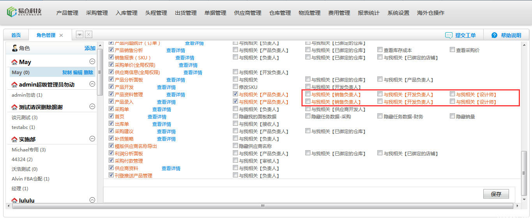Uncheck the 产品开发 permission checkbox
532x224 pixels.
click(111, 87)
